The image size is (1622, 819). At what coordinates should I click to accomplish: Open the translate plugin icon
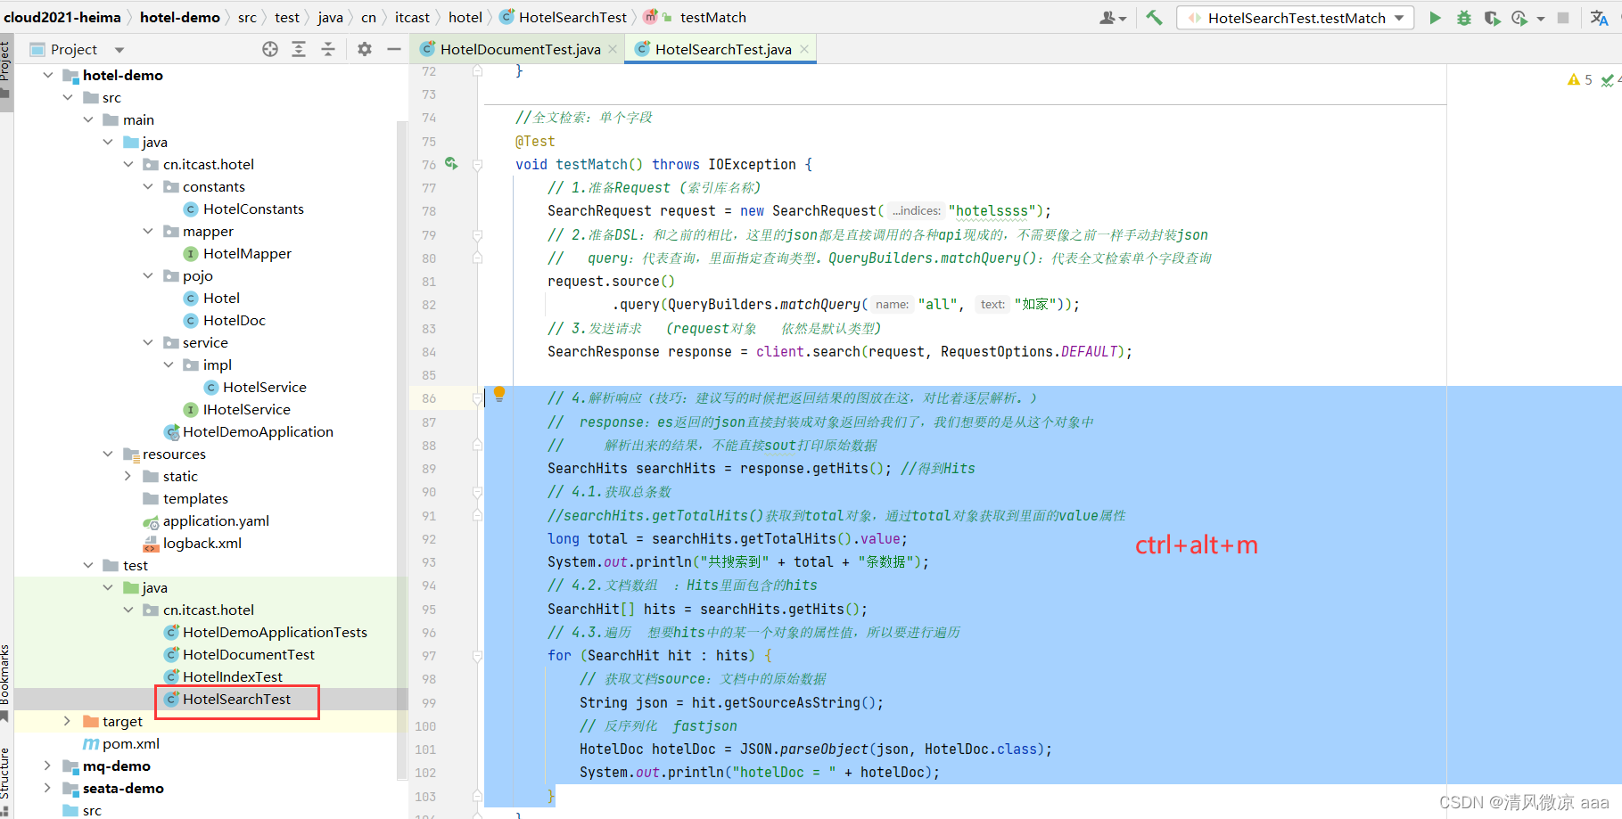click(x=1600, y=18)
